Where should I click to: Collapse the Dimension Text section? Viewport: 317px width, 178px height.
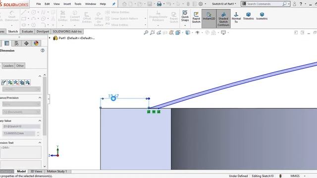40,143
